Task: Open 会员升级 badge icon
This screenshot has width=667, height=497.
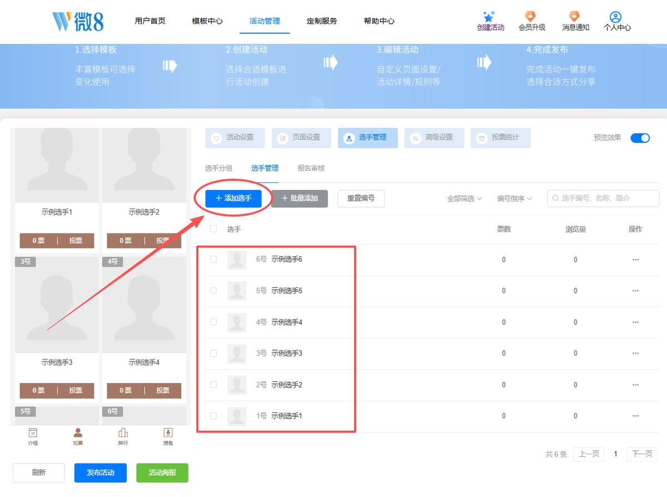Action: (x=531, y=17)
